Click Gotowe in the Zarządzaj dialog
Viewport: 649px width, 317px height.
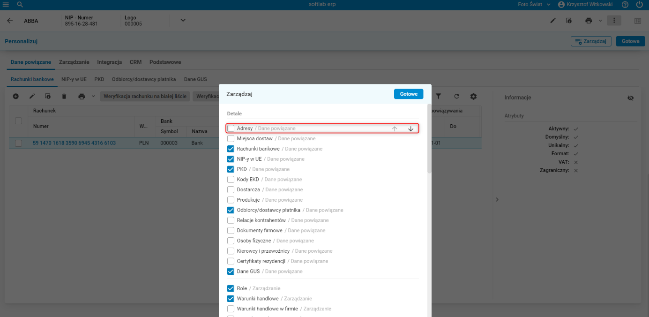(x=409, y=94)
